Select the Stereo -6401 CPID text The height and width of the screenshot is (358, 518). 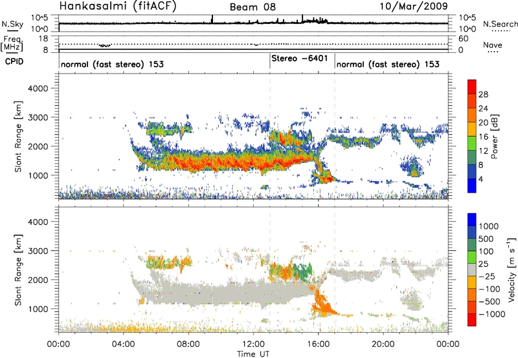[x=299, y=58]
